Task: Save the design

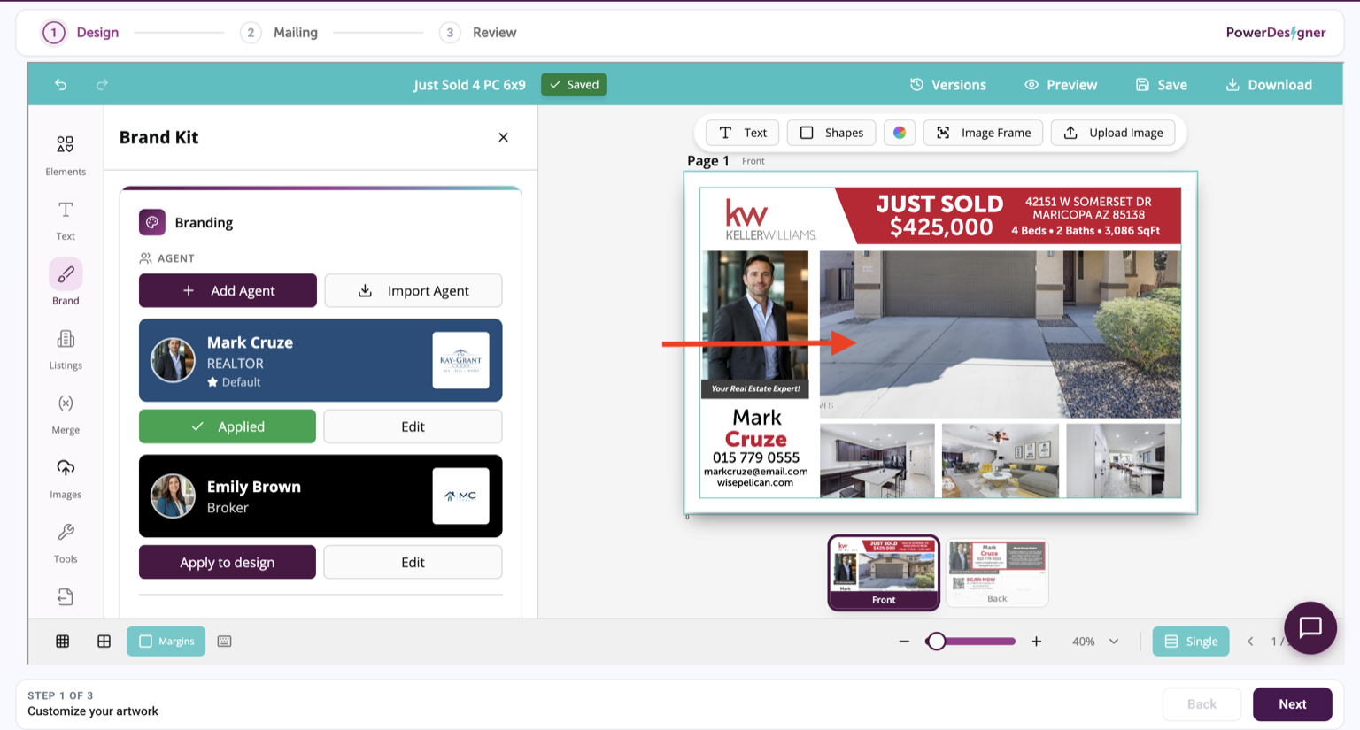Action: (x=1162, y=85)
